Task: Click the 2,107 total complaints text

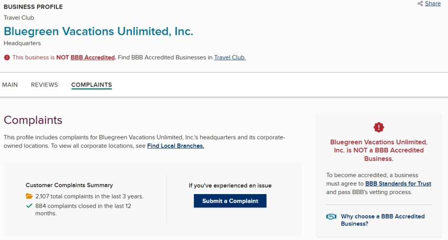Action: coord(89,196)
